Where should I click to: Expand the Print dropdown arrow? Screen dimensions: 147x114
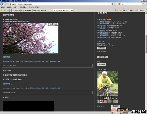click(126, 11)
